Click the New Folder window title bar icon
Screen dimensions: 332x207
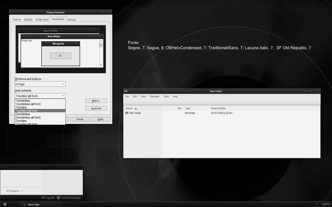tap(126, 91)
